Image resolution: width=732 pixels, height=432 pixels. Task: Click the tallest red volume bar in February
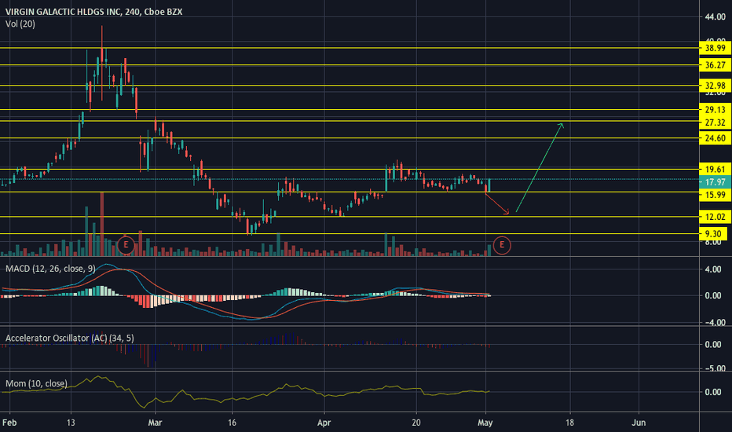(102, 224)
